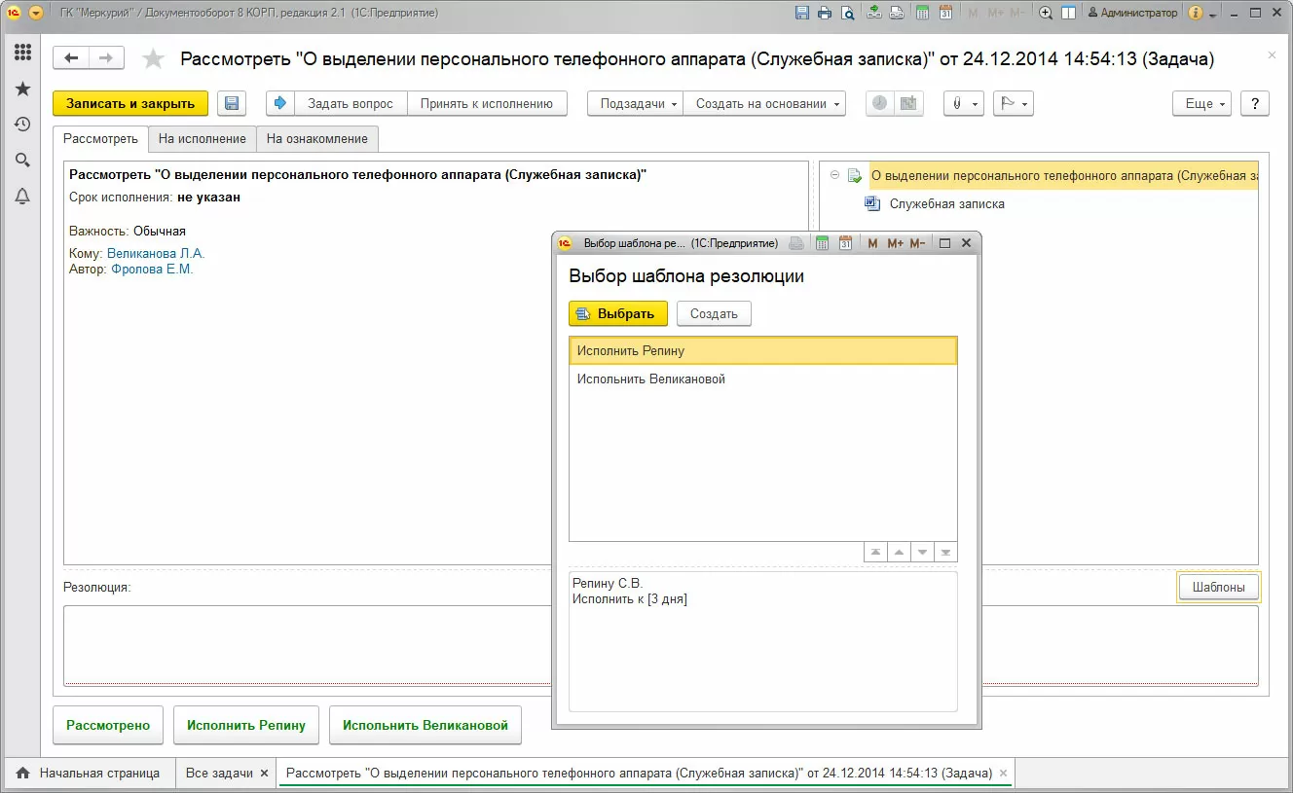Click the Записать и закрыть button
Screen dimensions: 1293x793
point(130,103)
